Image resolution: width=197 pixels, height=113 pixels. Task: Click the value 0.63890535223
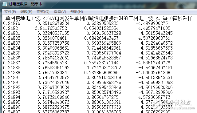pyautogui.click(x=103, y=23)
